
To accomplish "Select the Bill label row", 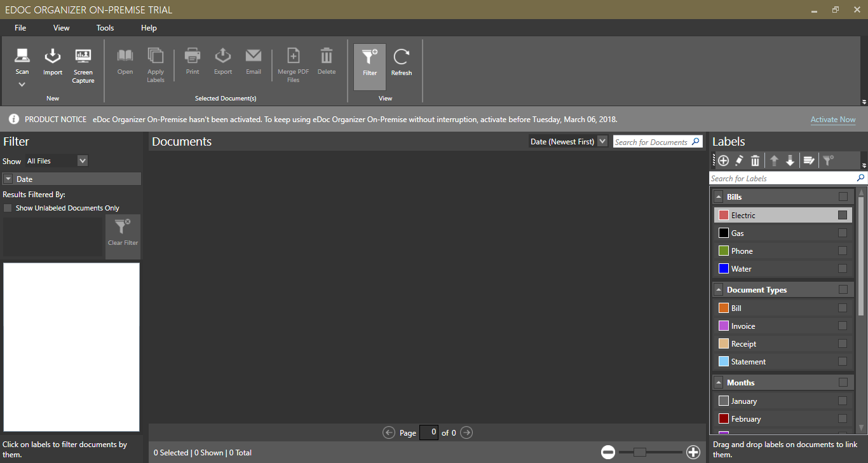I will click(783, 308).
